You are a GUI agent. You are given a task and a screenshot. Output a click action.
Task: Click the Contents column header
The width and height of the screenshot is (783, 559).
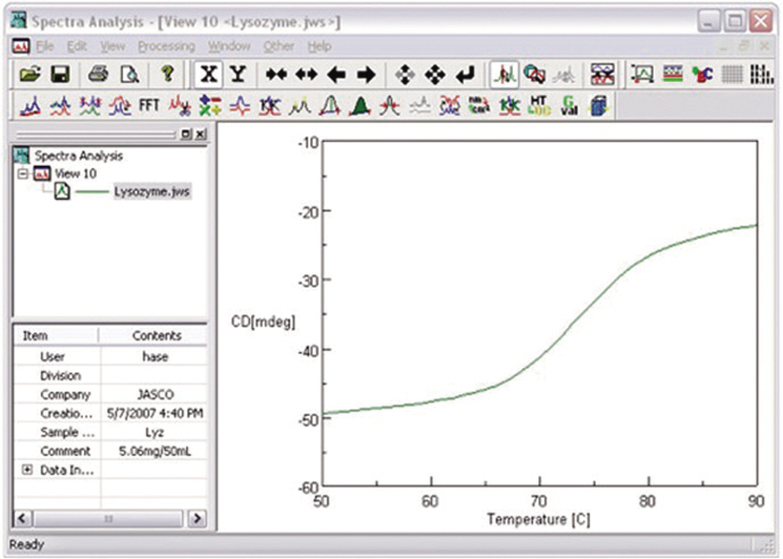(156, 335)
